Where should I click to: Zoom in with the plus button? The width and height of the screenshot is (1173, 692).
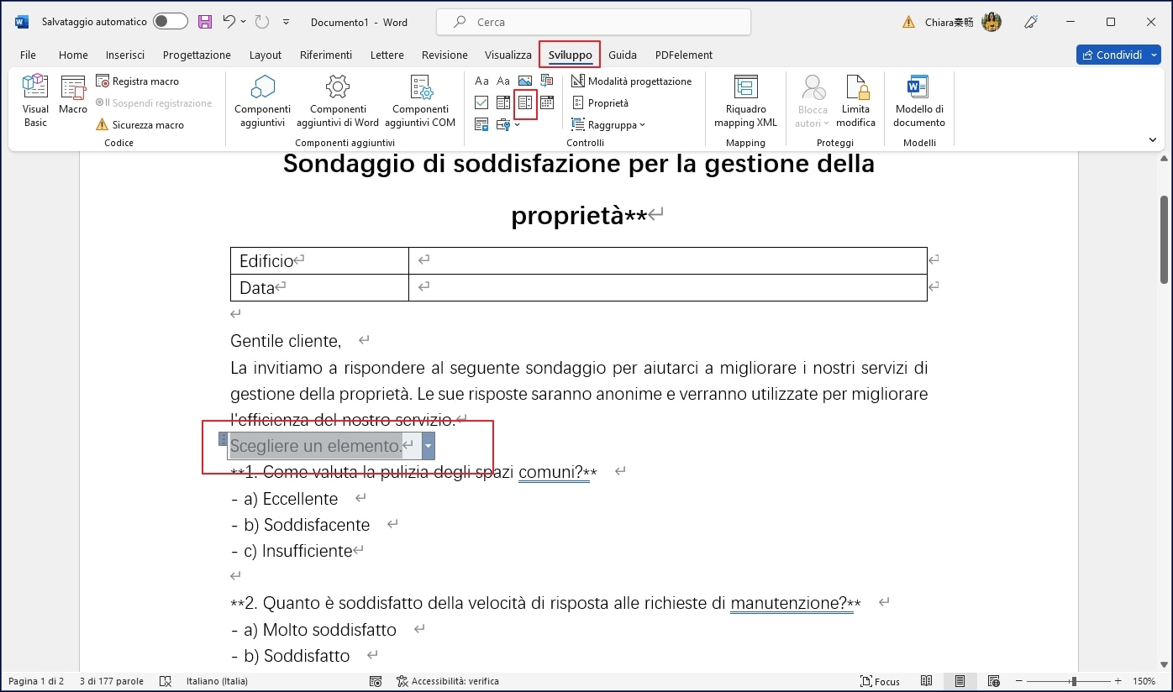click(x=1120, y=681)
